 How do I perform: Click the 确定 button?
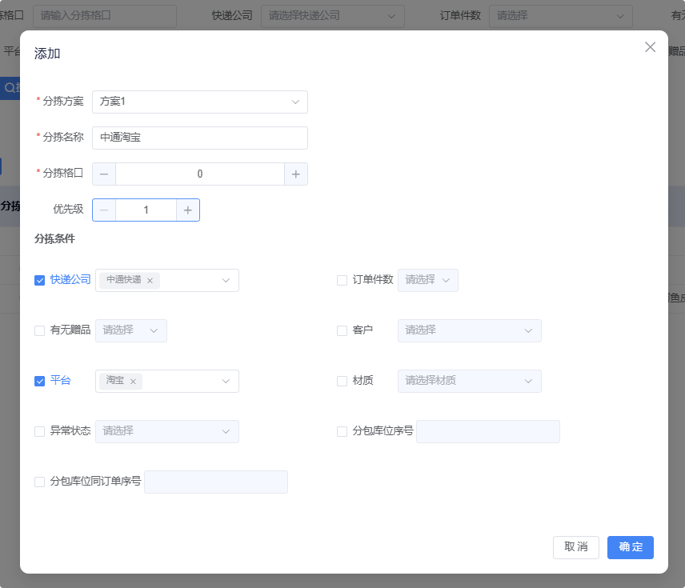(x=630, y=547)
